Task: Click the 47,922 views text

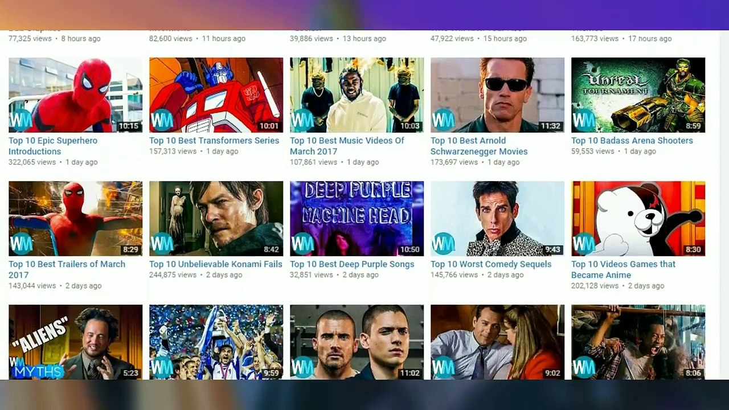Action: click(452, 39)
